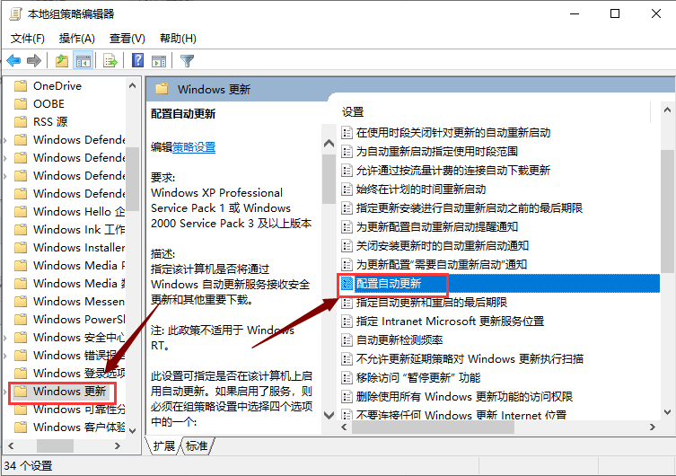Open the 查看(V) menu
Image resolution: width=676 pixels, height=476 pixels.
pyautogui.click(x=127, y=39)
